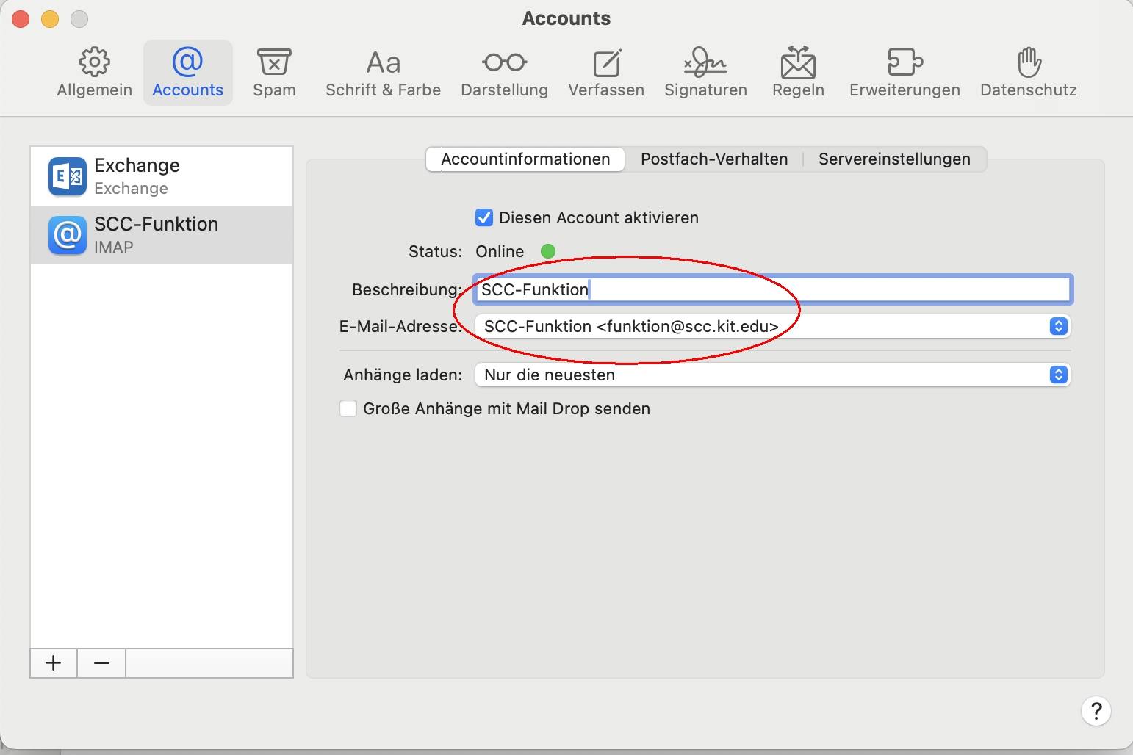The height and width of the screenshot is (755, 1133).
Task: Switch to the Postfach-Verhalten tab
Action: tap(713, 159)
